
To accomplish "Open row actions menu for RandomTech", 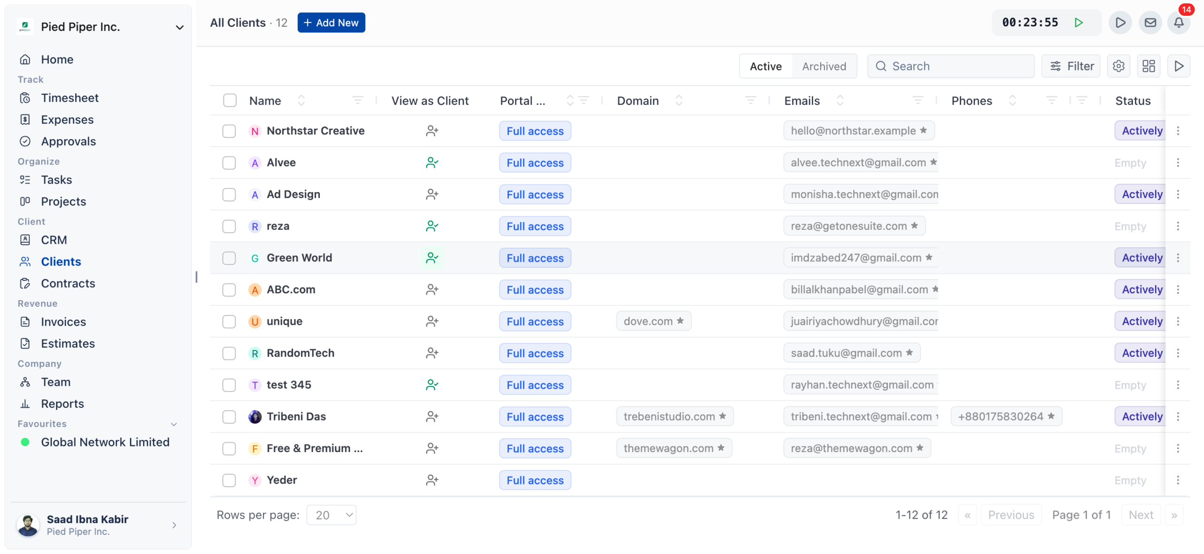I will point(1178,353).
